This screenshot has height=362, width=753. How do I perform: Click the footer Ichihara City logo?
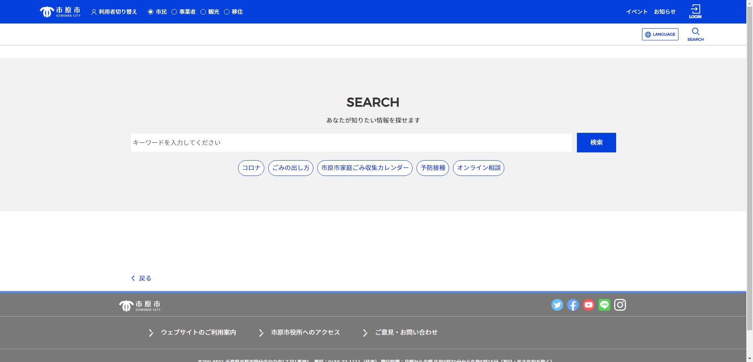[x=140, y=305]
